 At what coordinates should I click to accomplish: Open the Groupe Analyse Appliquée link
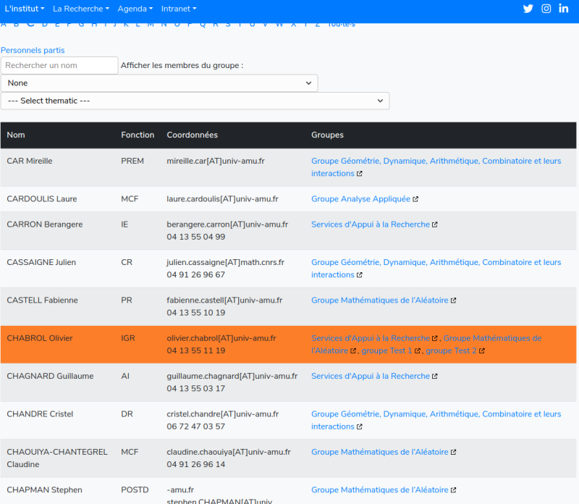[360, 199]
